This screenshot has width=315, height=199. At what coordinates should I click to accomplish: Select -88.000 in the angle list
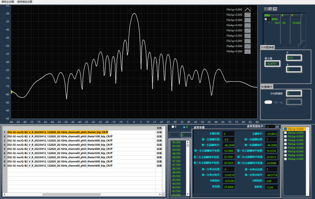(176, 157)
